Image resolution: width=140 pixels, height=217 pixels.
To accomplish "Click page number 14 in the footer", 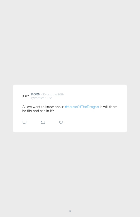I will pyautogui.click(x=70, y=211).
